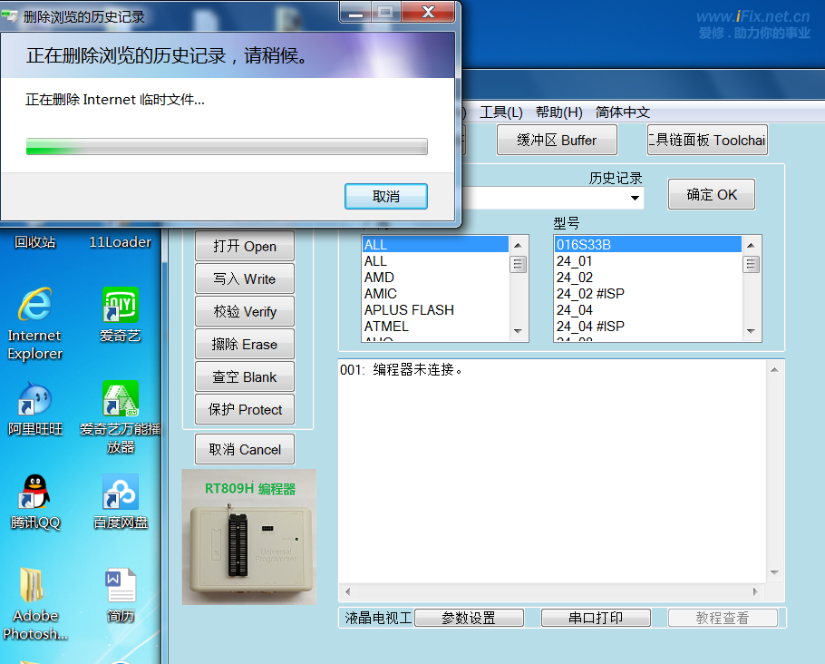Image resolution: width=825 pixels, height=664 pixels.
Task: Open the 百度网盘 desktop icon
Action: [121, 493]
